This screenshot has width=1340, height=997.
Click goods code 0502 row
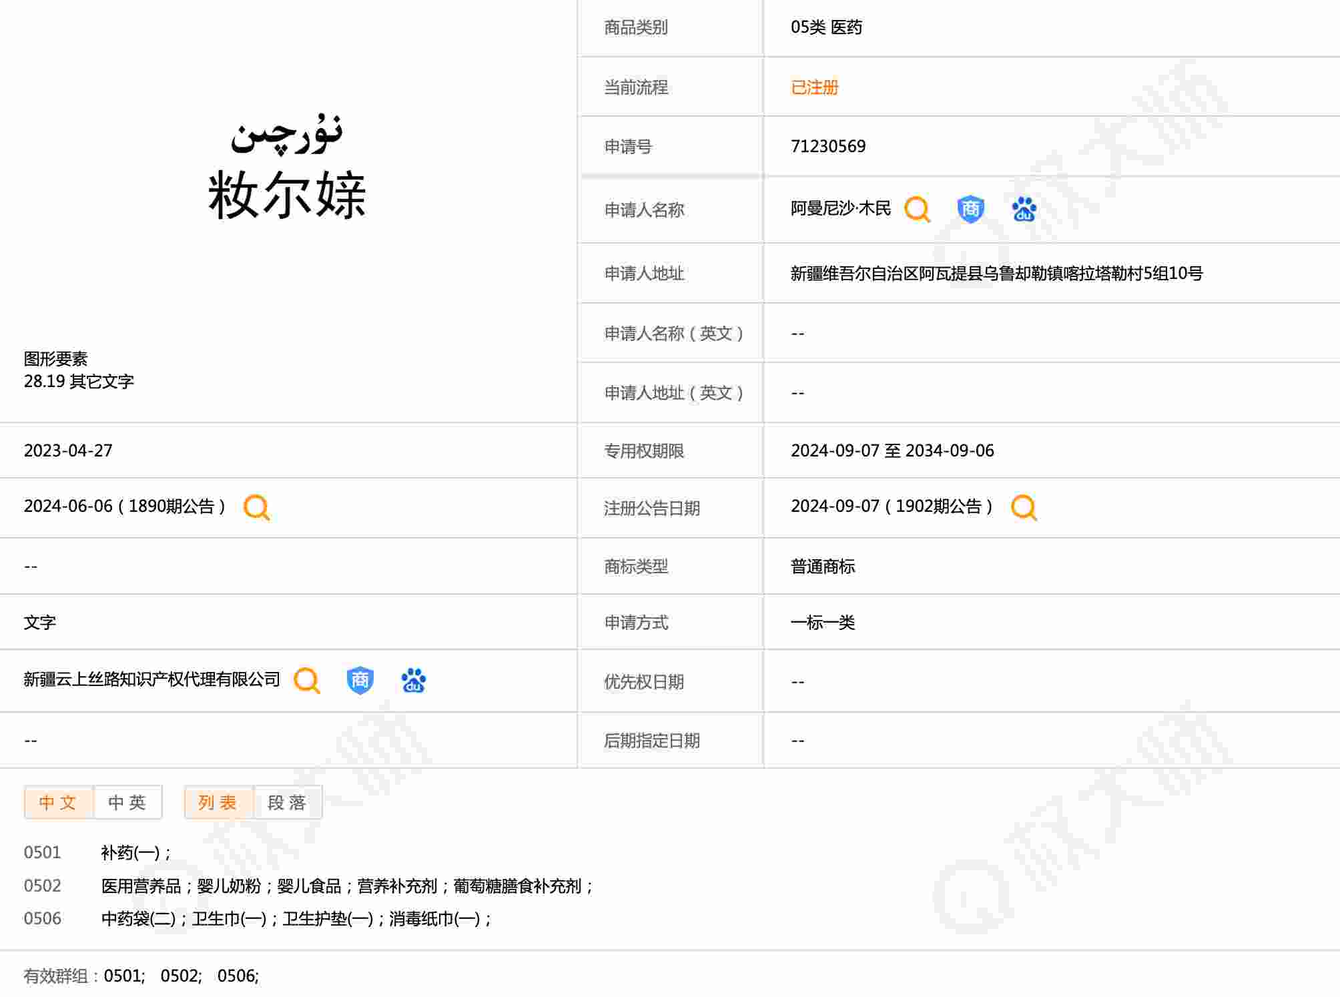pos(43,886)
